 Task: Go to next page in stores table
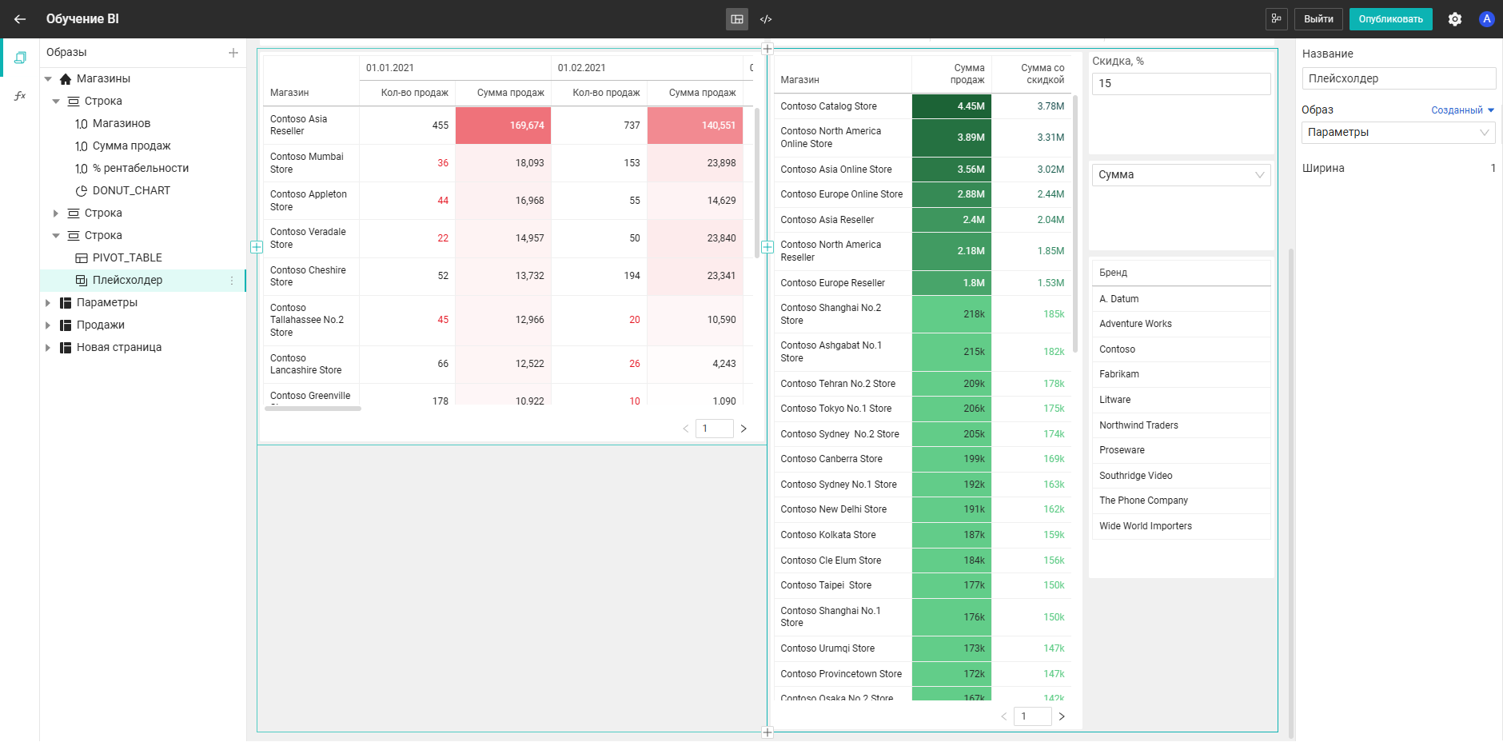1062,716
